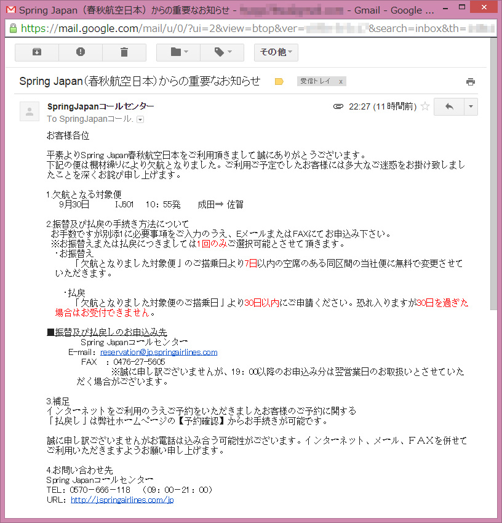Open the Move to folder dropdown
This screenshot has width=502, height=523.
point(178,52)
